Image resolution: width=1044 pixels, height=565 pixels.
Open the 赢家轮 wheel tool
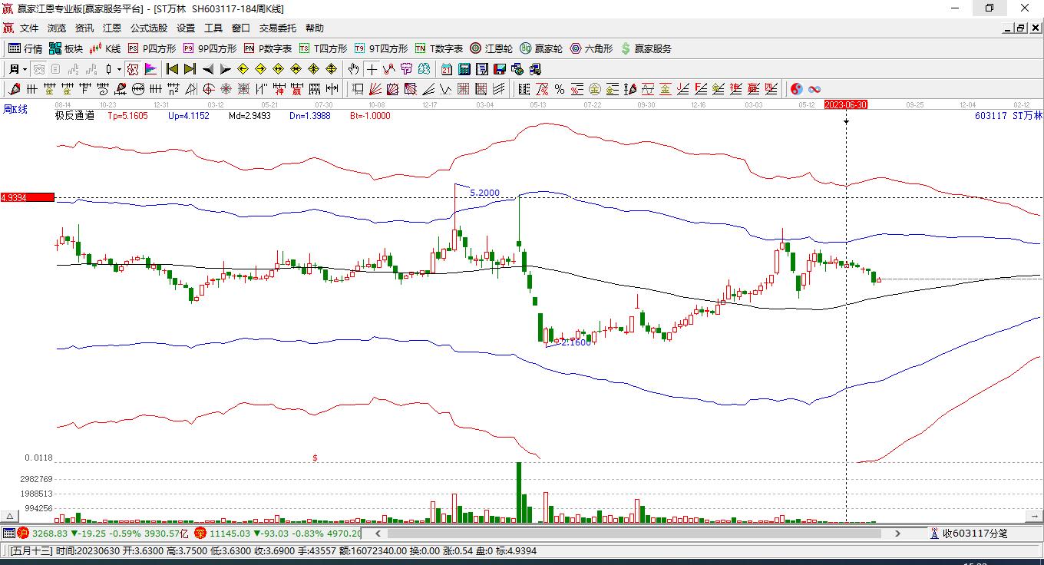tap(541, 48)
